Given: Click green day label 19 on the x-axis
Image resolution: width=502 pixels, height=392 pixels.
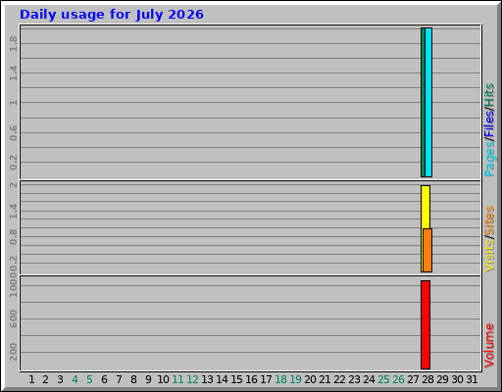Looking at the screenshot, I should pyautogui.click(x=295, y=379).
